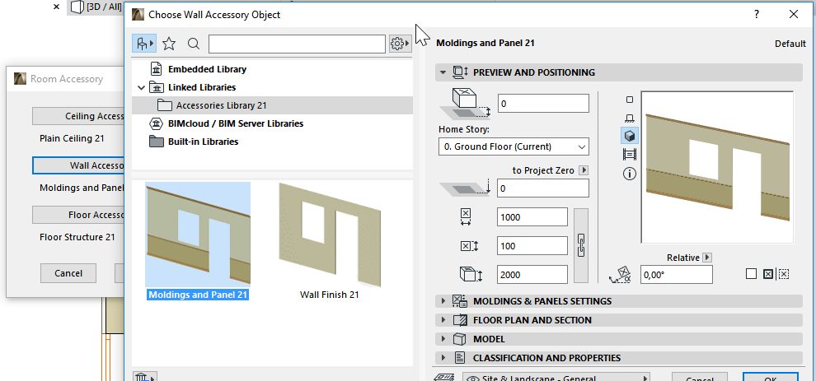This screenshot has height=381, width=816.
Task: Click the Floor Accessory button
Action: 78,215
